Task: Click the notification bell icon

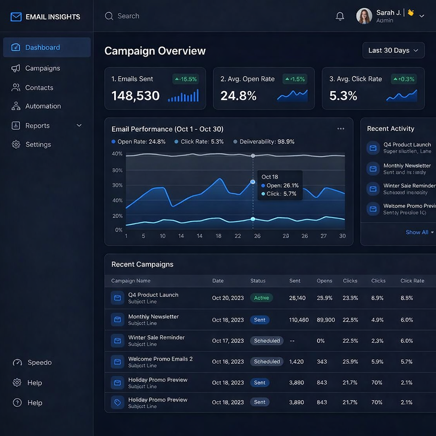Action: tap(340, 16)
